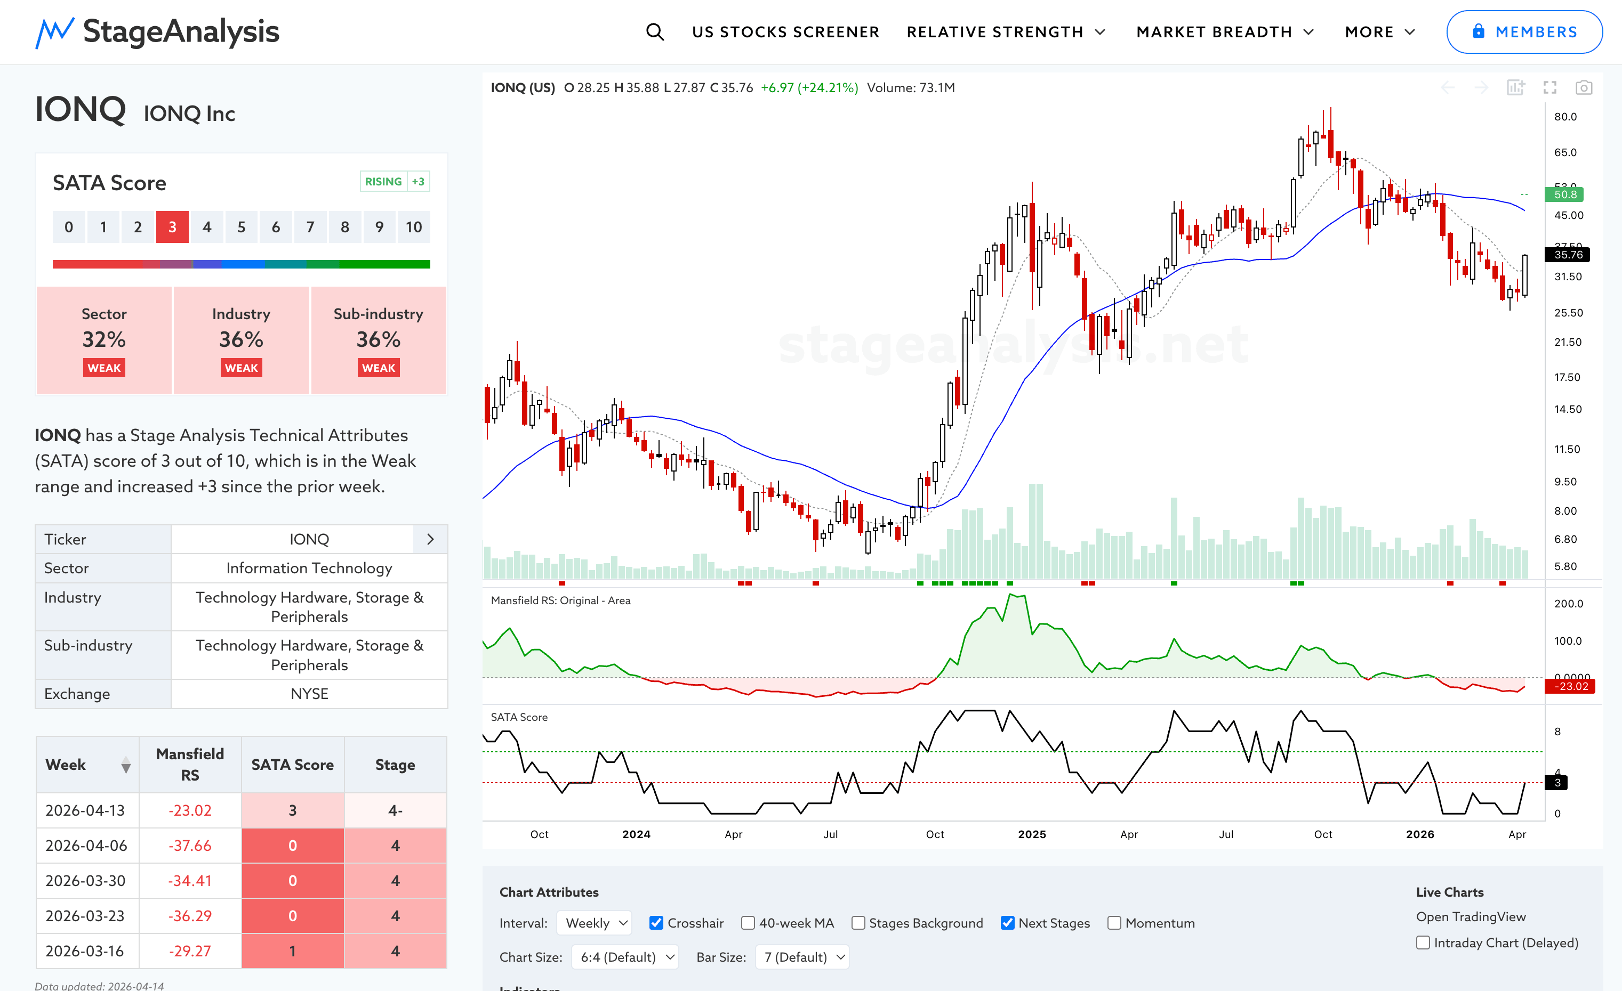The width and height of the screenshot is (1622, 991).
Task: Click score 3 on SATA scale
Action: point(172,227)
